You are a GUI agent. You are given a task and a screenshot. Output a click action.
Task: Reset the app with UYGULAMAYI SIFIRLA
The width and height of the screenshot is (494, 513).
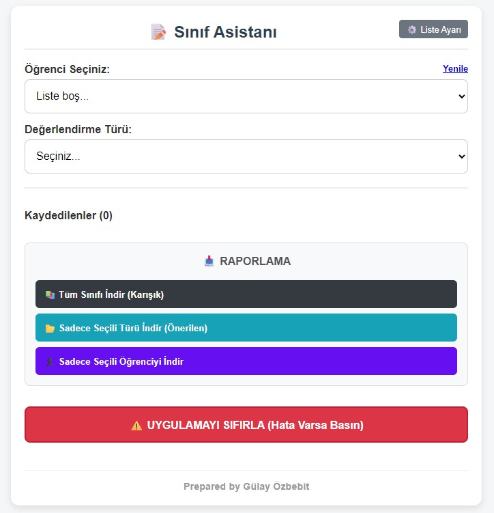pyautogui.click(x=246, y=425)
